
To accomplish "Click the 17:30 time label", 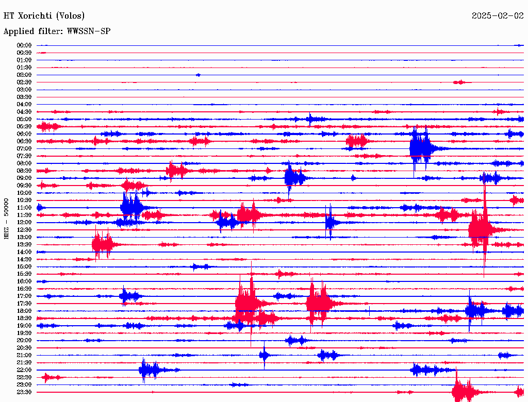I will click(24, 304).
